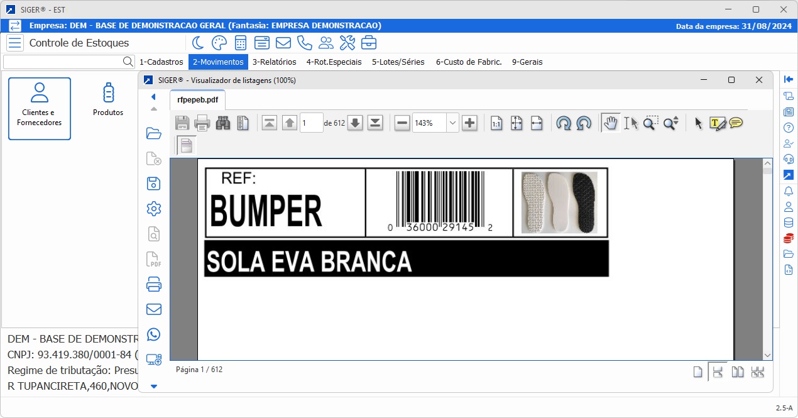This screenshot has height=418, width=798.
Task: Click the page number input field
Action: [x=310, y=123]
